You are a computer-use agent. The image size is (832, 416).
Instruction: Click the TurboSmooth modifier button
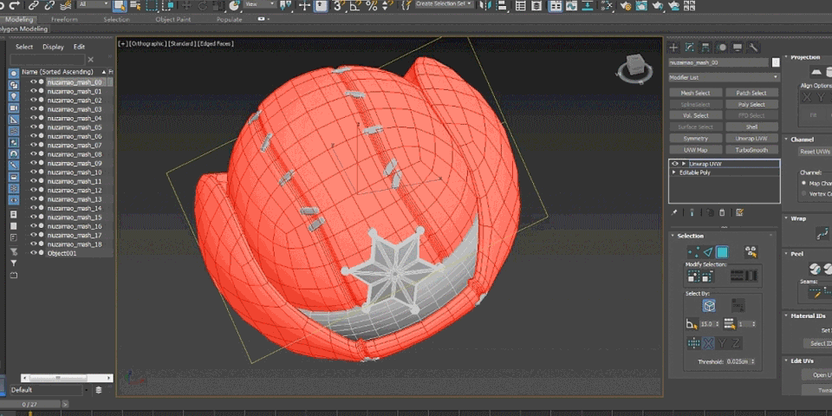pos(752,150)
